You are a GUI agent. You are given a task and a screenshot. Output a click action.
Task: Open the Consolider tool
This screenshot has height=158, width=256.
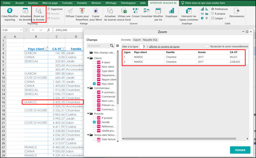coord(146,13)
